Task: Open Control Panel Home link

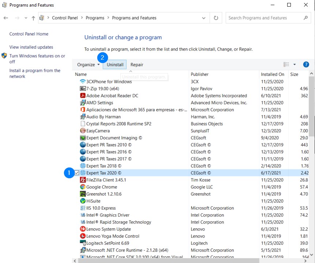Action: click(29, 34)
